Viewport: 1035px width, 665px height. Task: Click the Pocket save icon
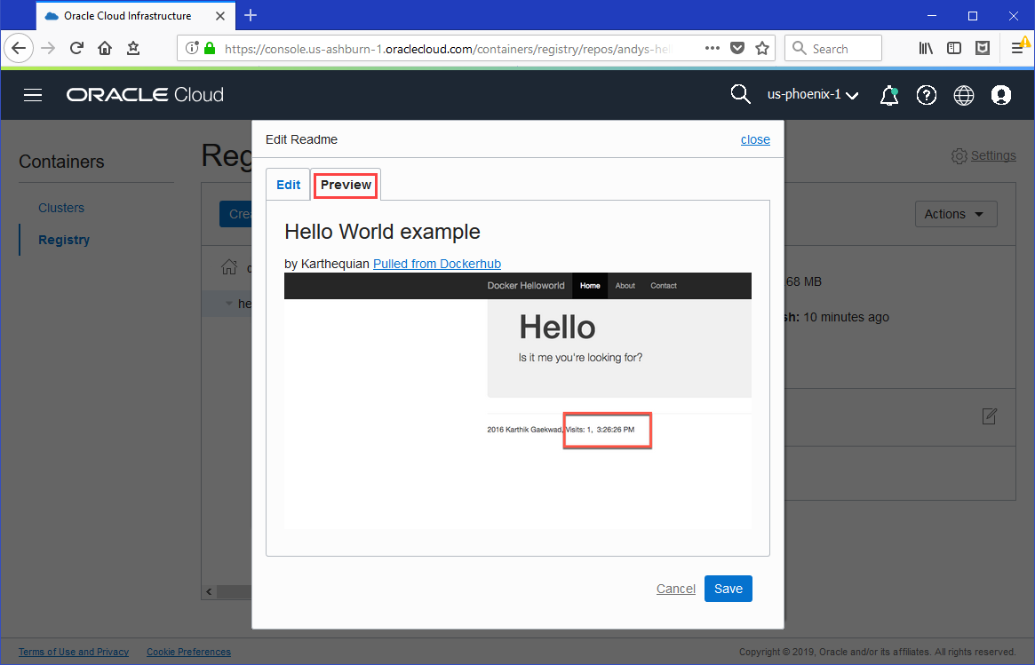(737, 48)
